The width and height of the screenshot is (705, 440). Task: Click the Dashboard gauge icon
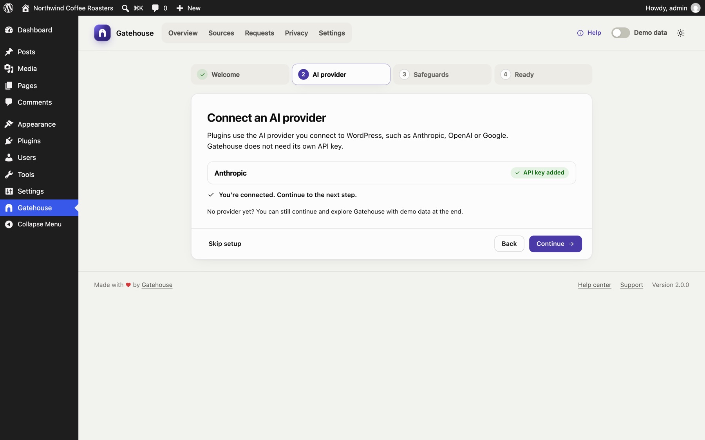click(x=9, y=30)
